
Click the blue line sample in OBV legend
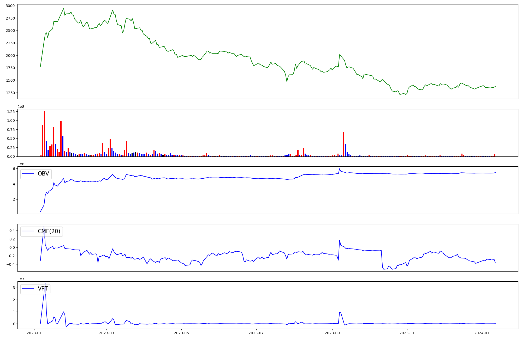pyautogui.click(x=28, y=174)
